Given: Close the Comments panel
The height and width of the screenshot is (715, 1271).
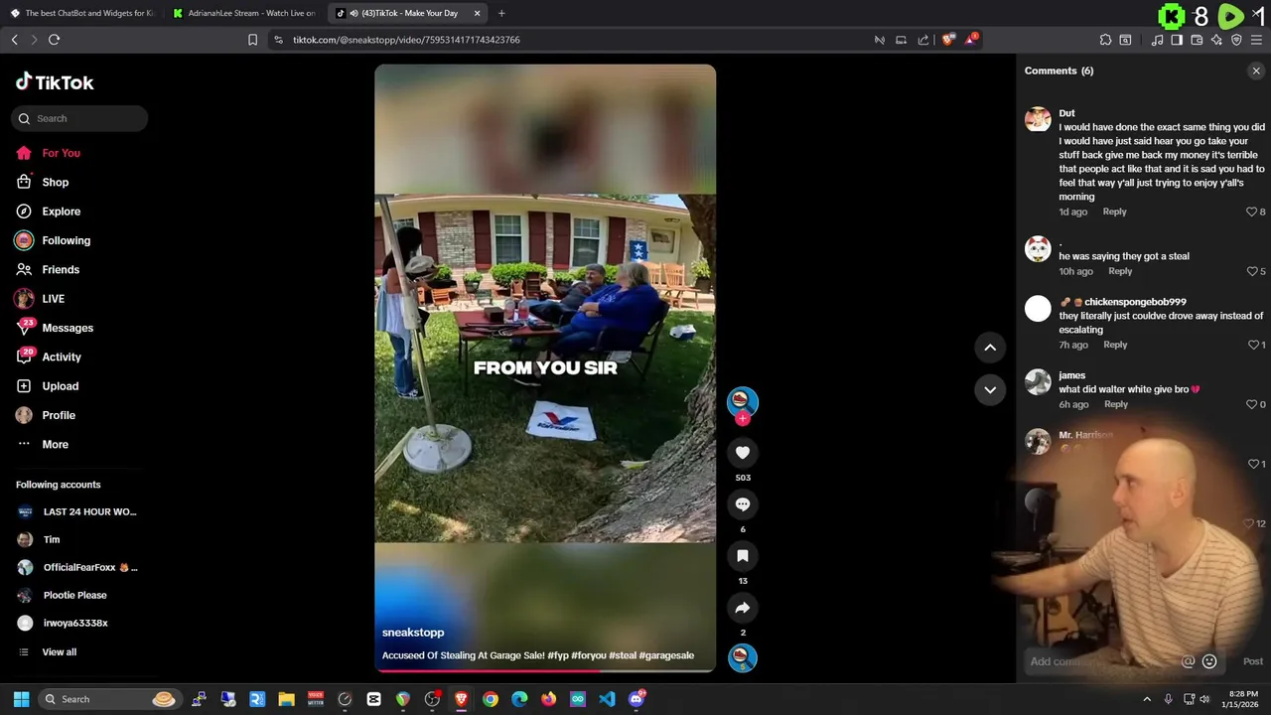Looking at the screenshot, I should pos(1256,71).
